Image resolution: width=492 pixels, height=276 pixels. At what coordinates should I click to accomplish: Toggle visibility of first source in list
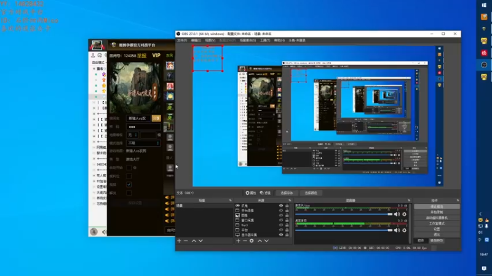(x=281, y=206)
